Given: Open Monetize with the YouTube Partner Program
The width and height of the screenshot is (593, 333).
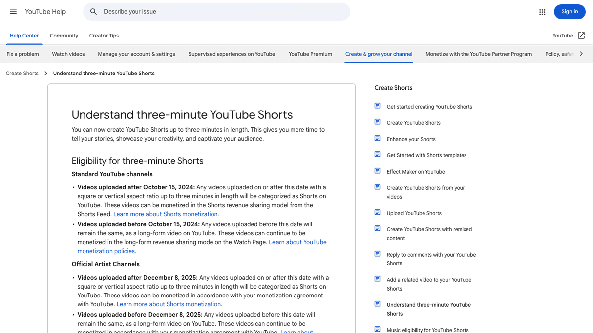Looking at the screenshot, I should coord(478,54).
